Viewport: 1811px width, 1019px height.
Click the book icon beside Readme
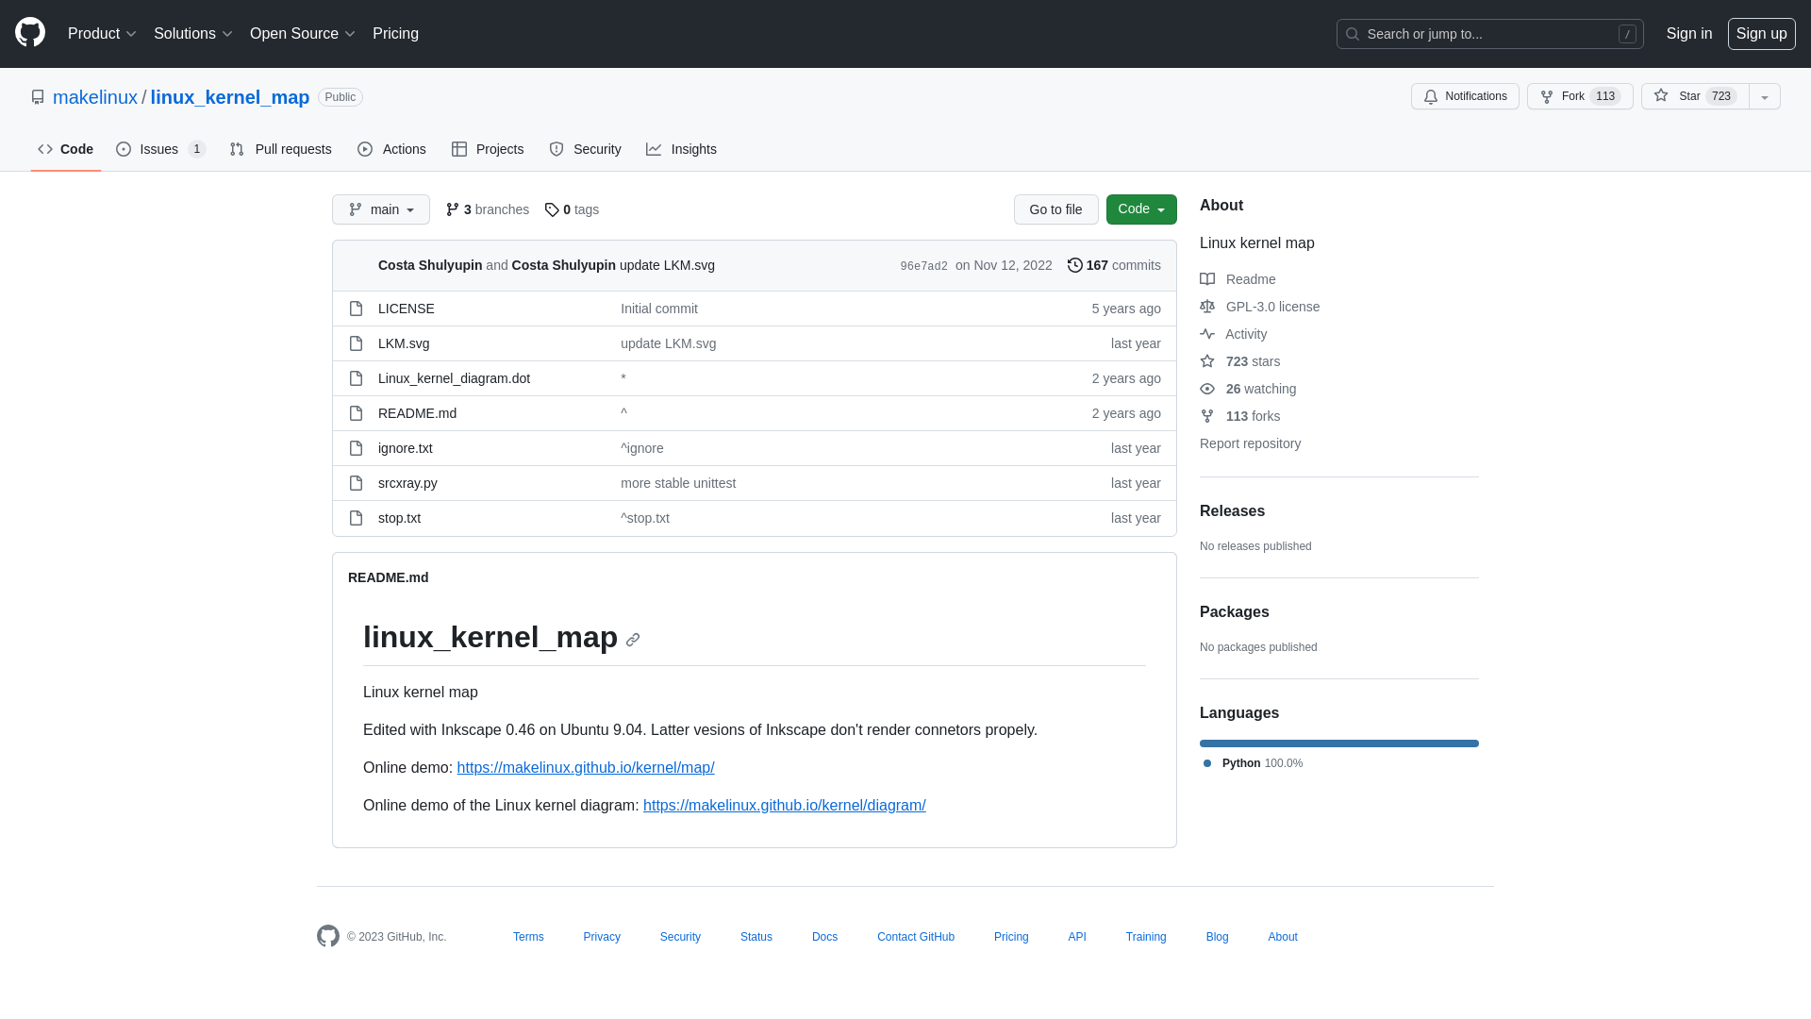point(1207,279)
